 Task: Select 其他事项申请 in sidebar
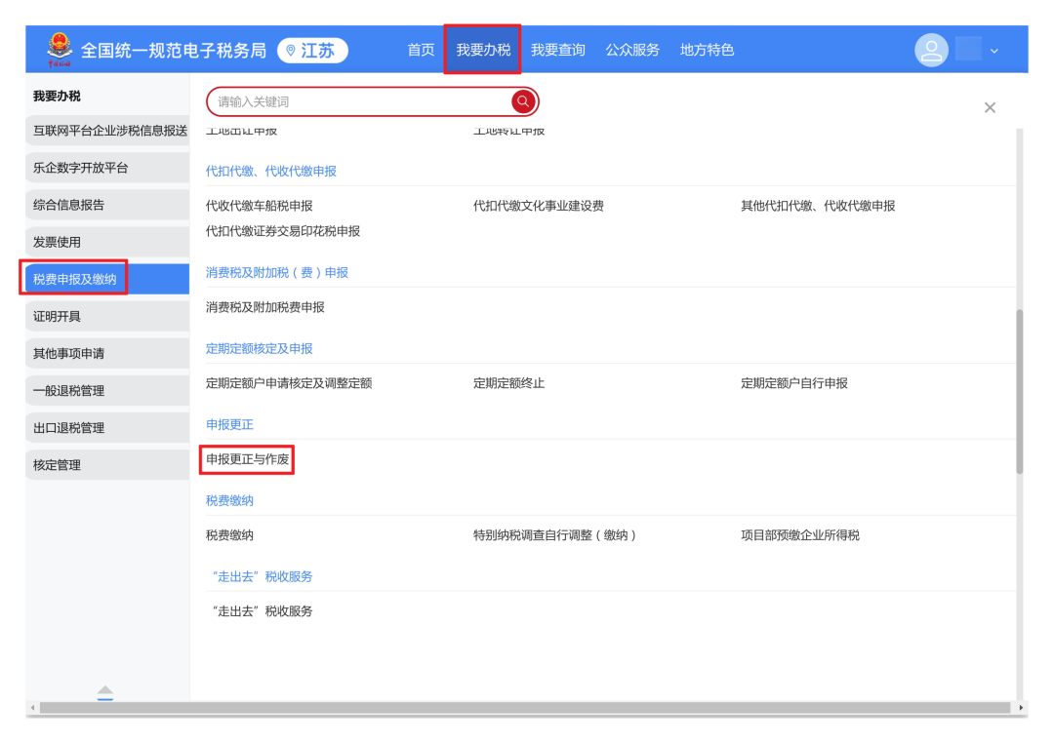point(107,353)
